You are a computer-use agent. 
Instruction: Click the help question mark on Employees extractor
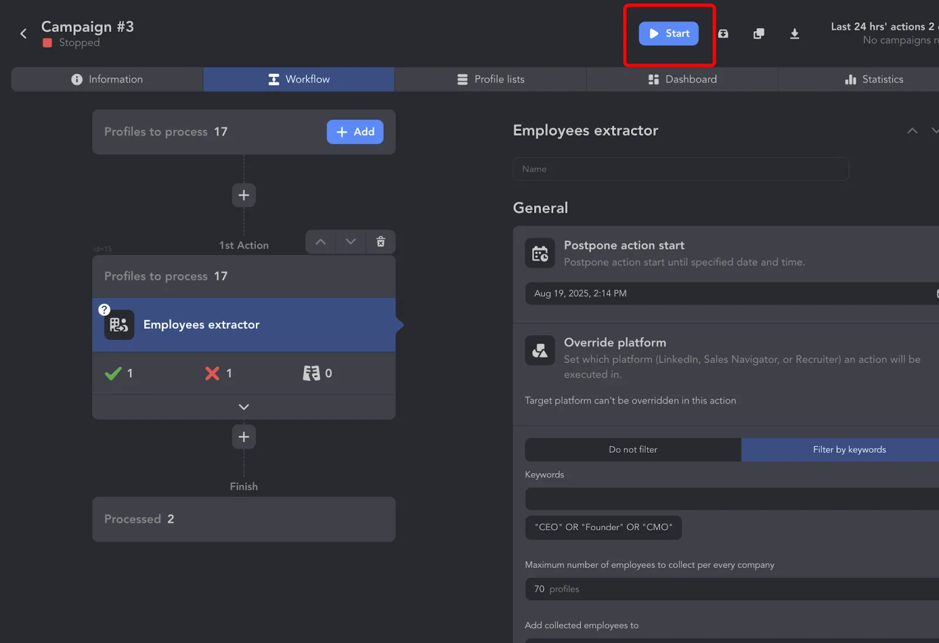104,309
